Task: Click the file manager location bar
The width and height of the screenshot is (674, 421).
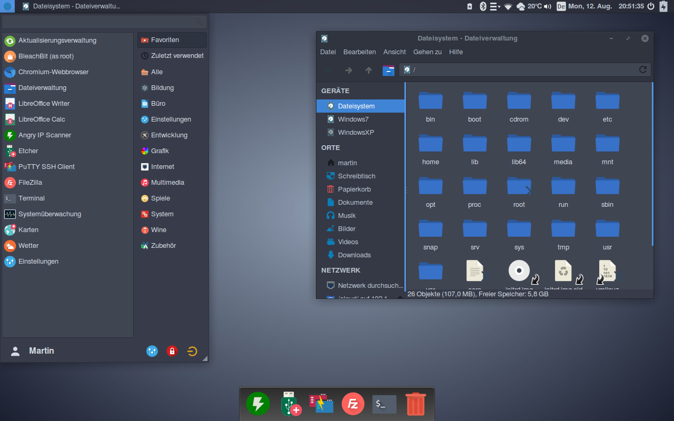Action: [x=525, y=70]
